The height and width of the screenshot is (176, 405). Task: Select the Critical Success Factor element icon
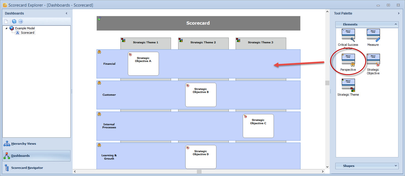(x=348, y=35)
